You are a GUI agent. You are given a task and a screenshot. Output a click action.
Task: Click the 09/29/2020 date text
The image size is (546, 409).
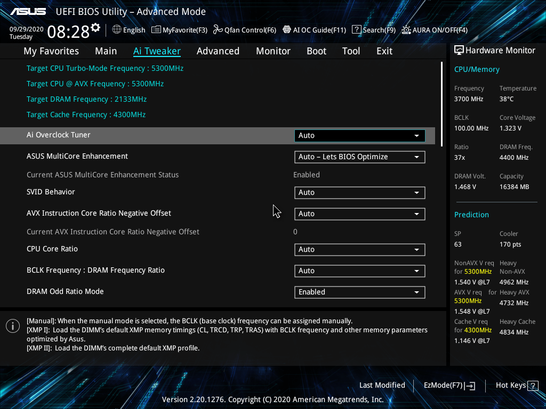27,29
